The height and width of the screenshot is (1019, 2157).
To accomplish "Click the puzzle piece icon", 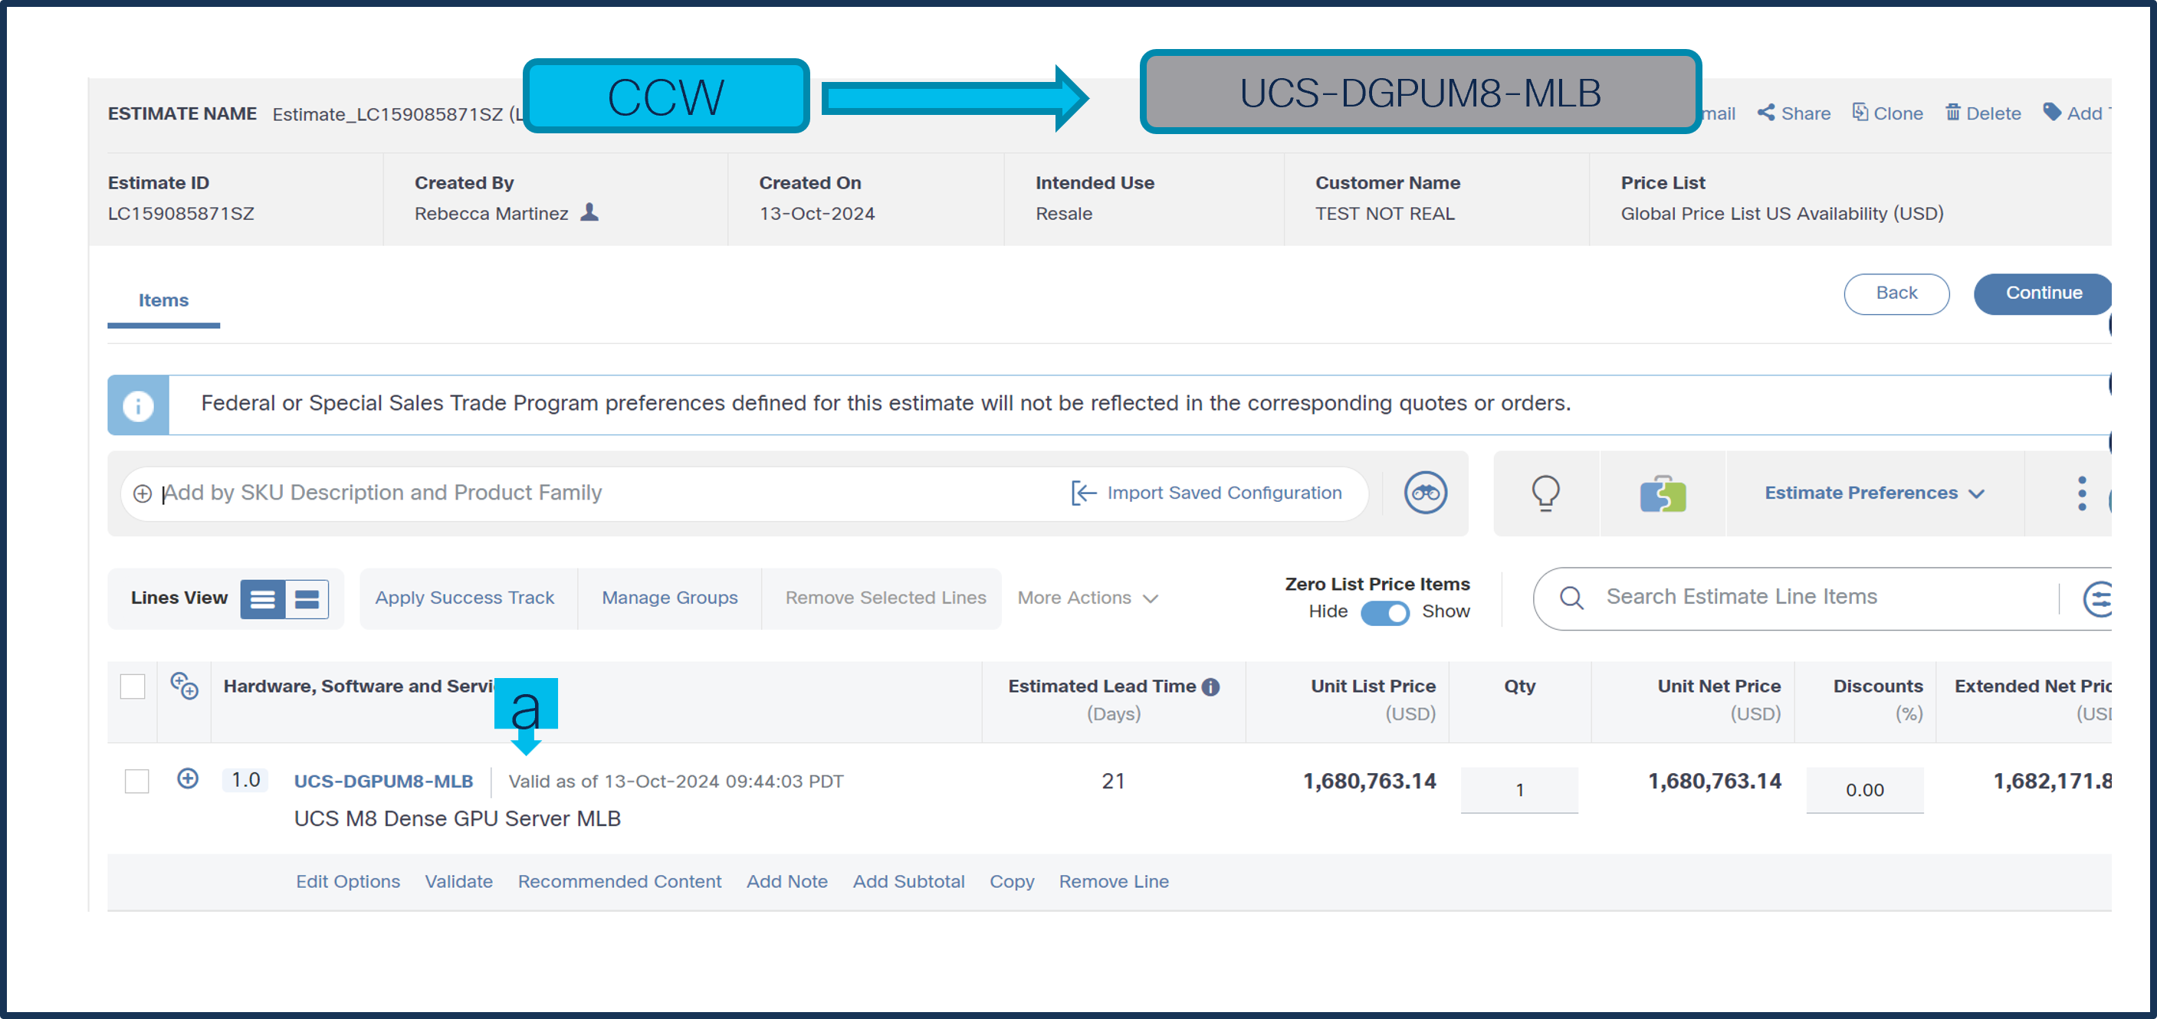I will (x=1662, y=493).
